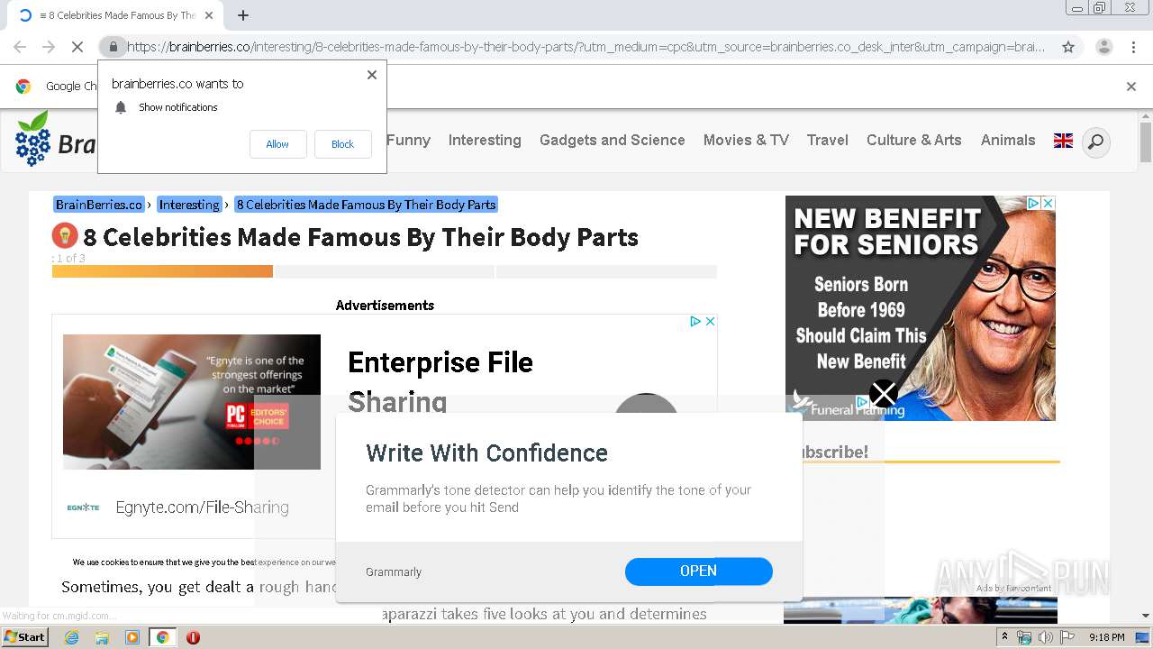
Task: Click Write With Confidence headline
Action: 486,452
